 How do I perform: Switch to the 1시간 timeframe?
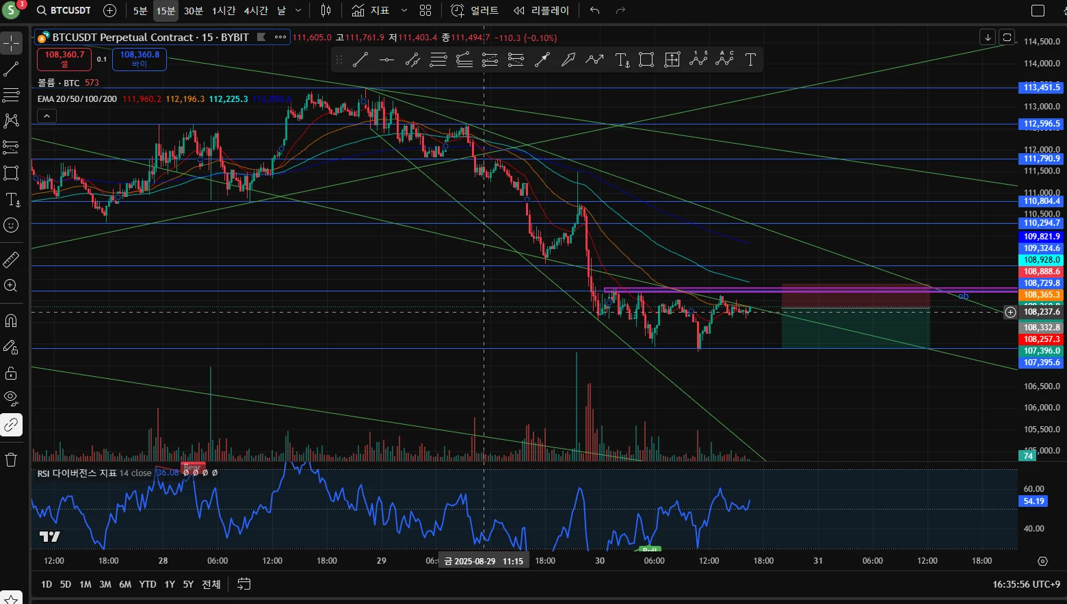pyautogui.click(x=224, y=10)
